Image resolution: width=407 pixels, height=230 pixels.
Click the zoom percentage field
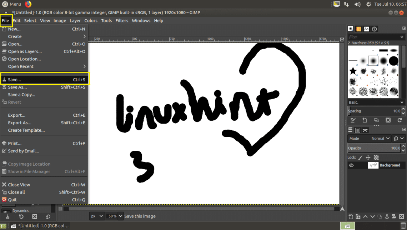tap(112, 216)
